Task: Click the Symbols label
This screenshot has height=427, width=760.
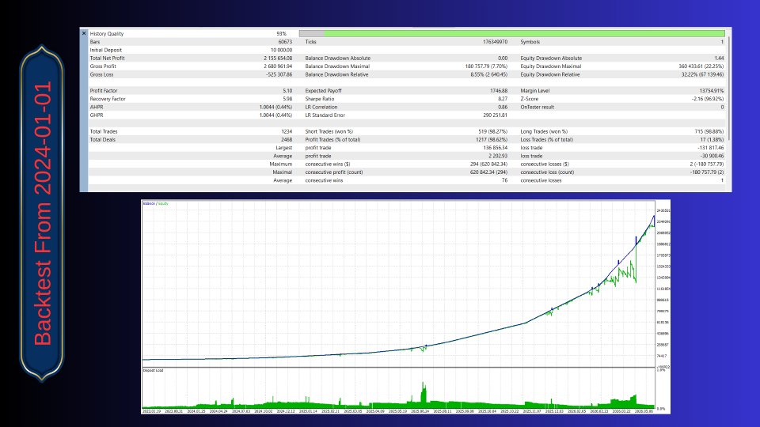Action: click(x=530, y=42)
